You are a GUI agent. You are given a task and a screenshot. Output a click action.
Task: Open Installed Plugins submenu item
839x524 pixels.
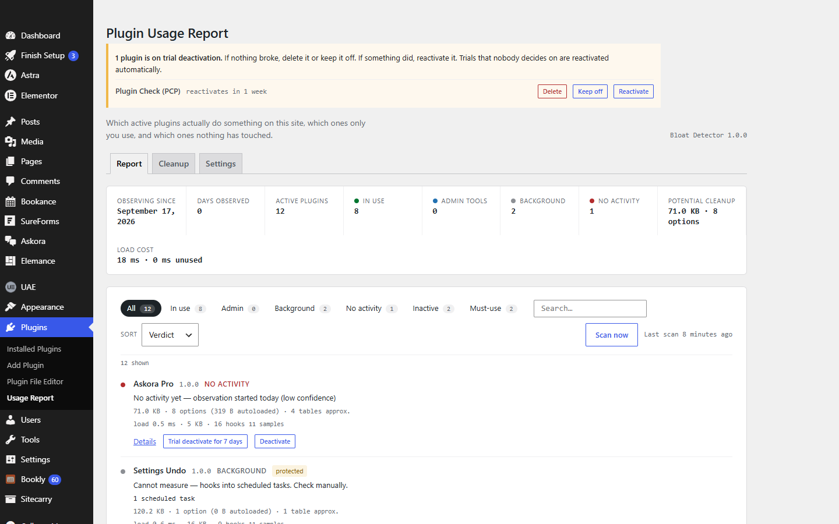(34, 349)
